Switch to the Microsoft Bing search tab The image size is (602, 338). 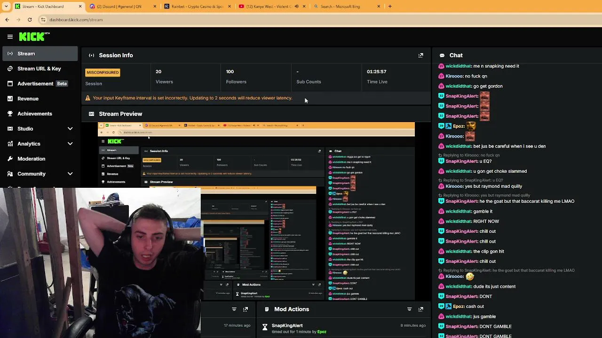[x=347, y=7]
